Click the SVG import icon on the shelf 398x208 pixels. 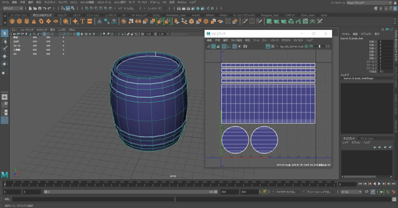89,21
